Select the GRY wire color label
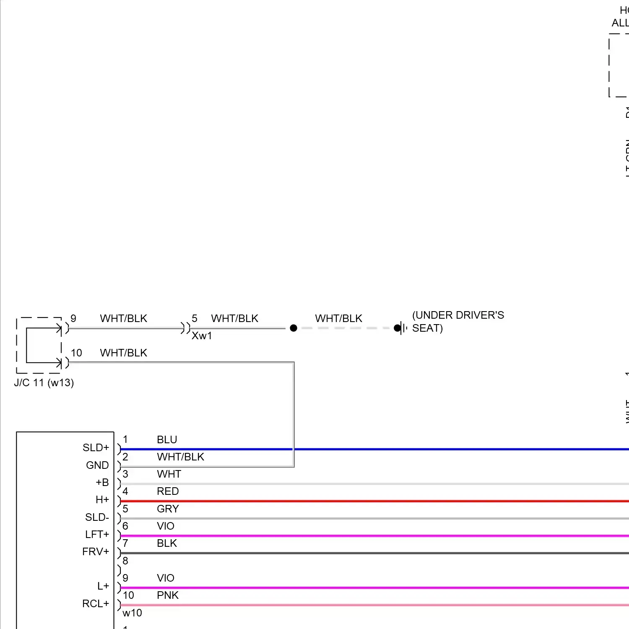This screenshot has height=629, width=629. 168,509
